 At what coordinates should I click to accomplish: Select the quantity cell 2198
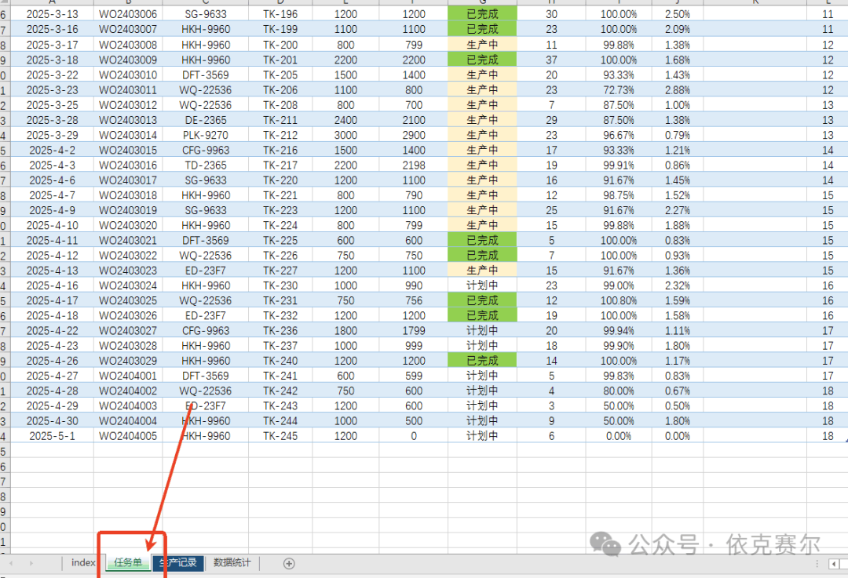(x=414, y=165)
